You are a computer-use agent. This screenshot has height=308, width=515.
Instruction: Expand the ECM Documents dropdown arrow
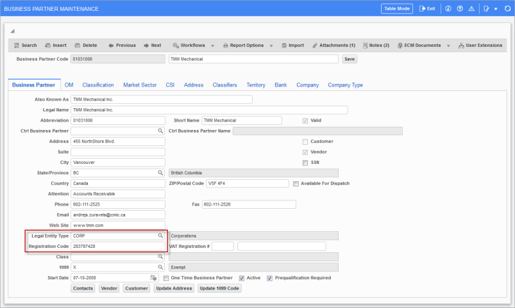tap(448, 46)
